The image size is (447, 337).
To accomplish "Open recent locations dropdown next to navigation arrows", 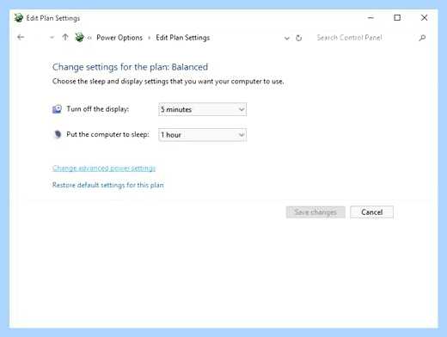I will [52, 38].
